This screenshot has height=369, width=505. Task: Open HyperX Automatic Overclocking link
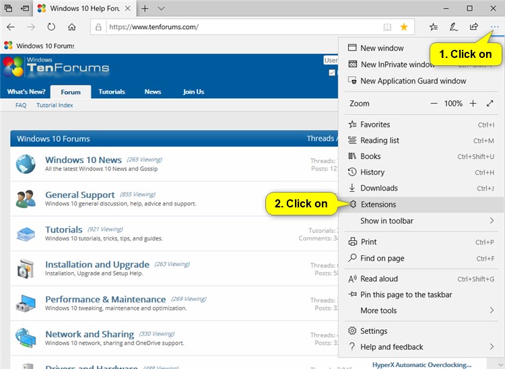pyautogui.click(x=422, y=365)
